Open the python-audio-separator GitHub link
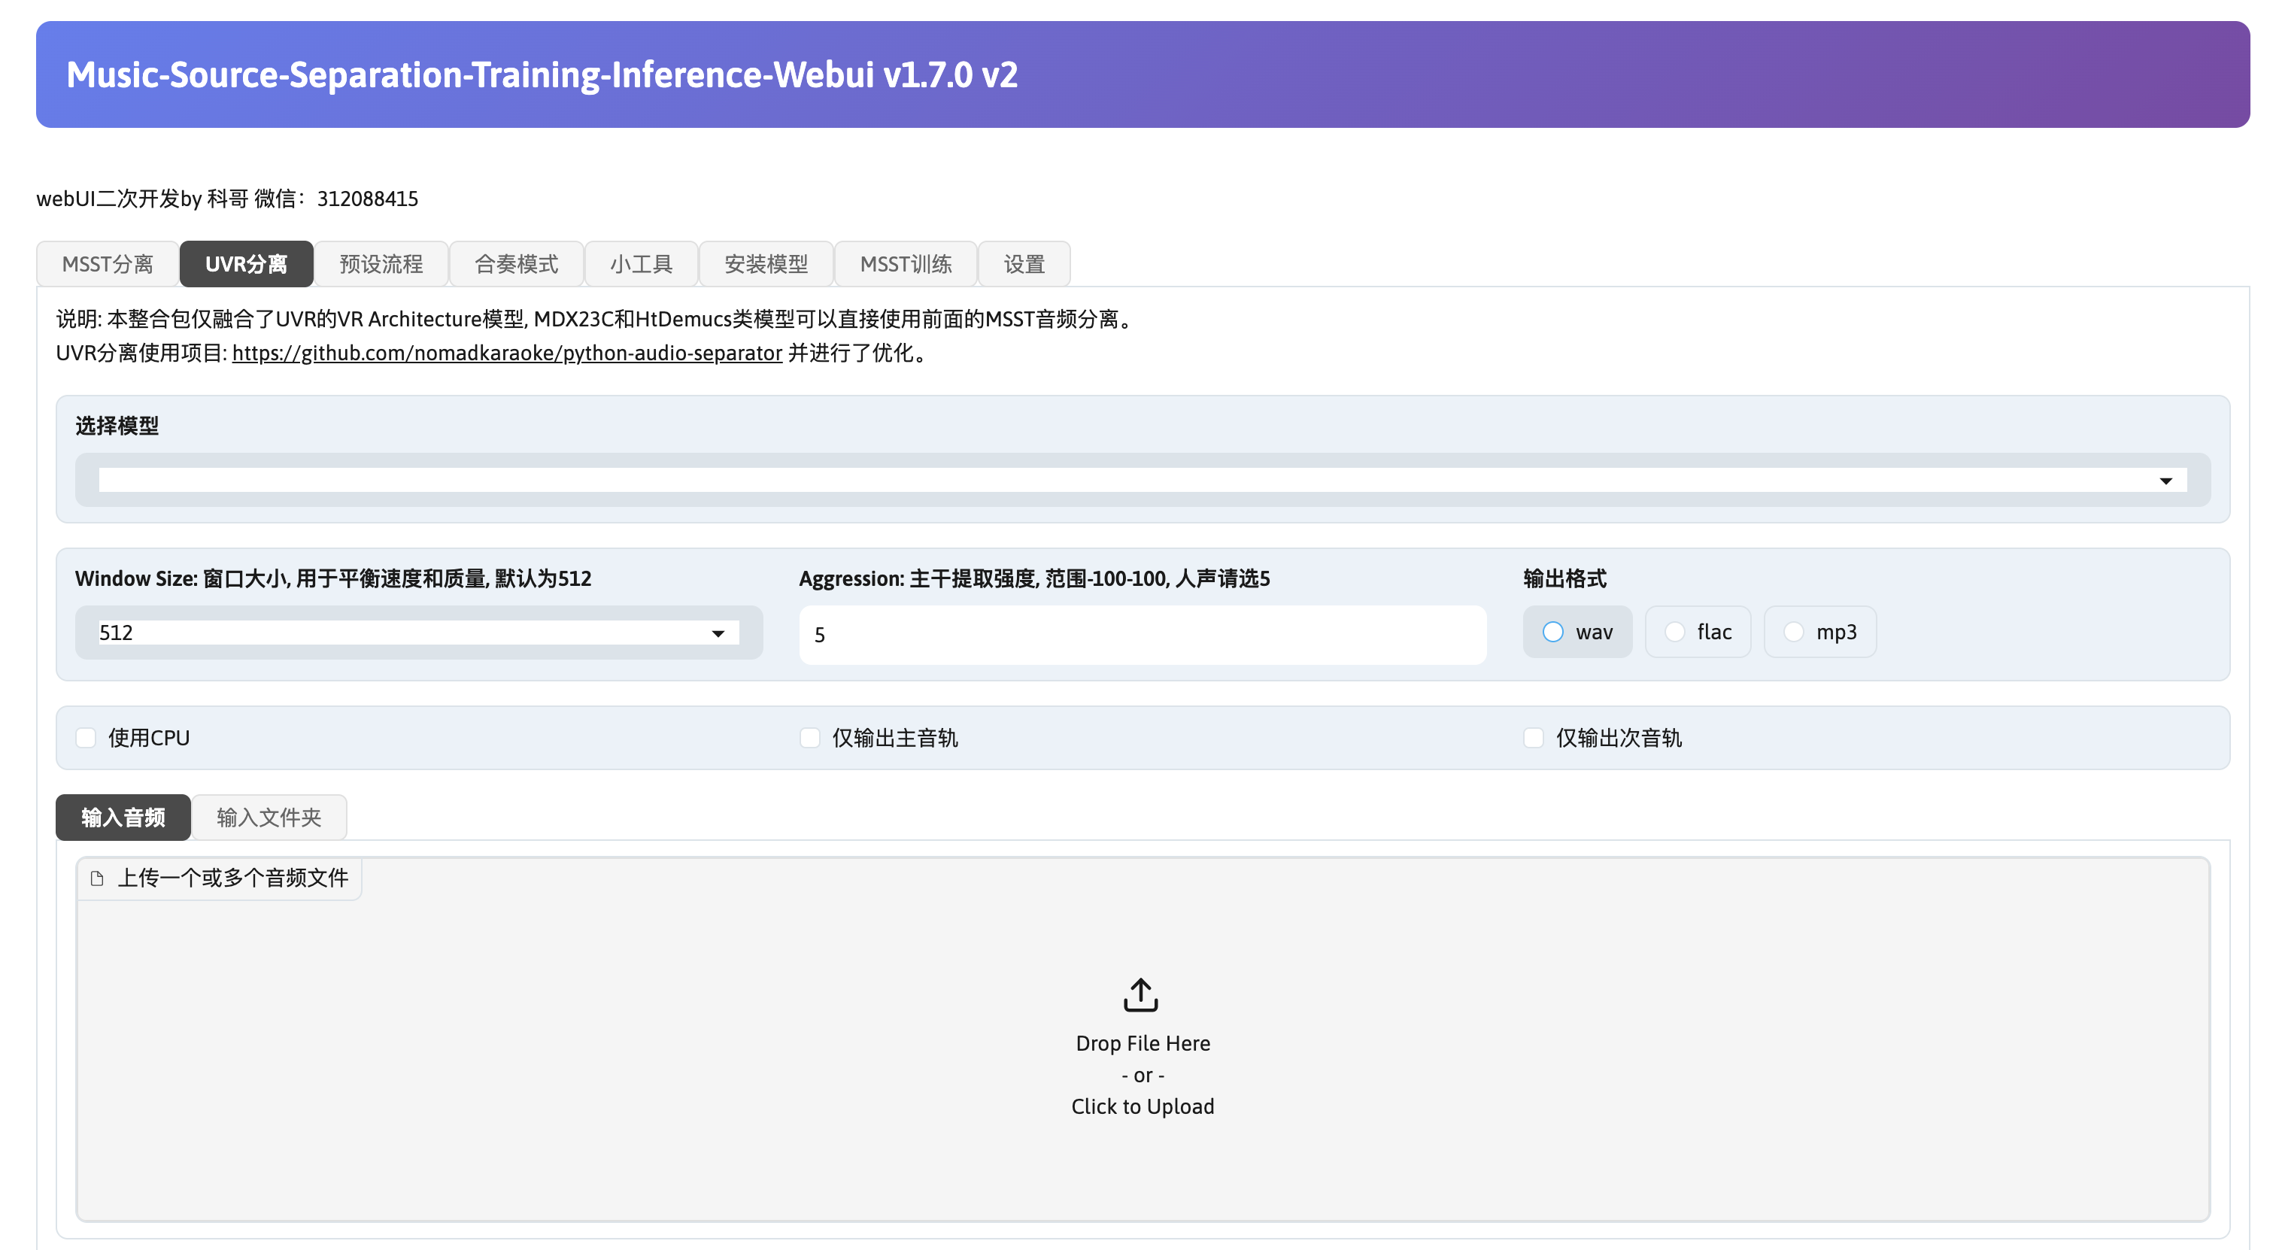The height and width of the screenshot is (1250, 2270). 507,353
